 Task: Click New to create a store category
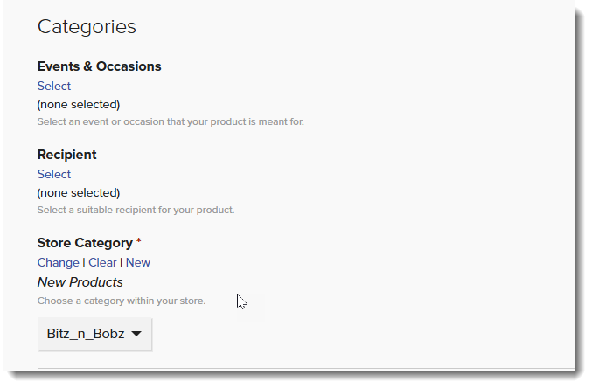click(x=138, y=262)
